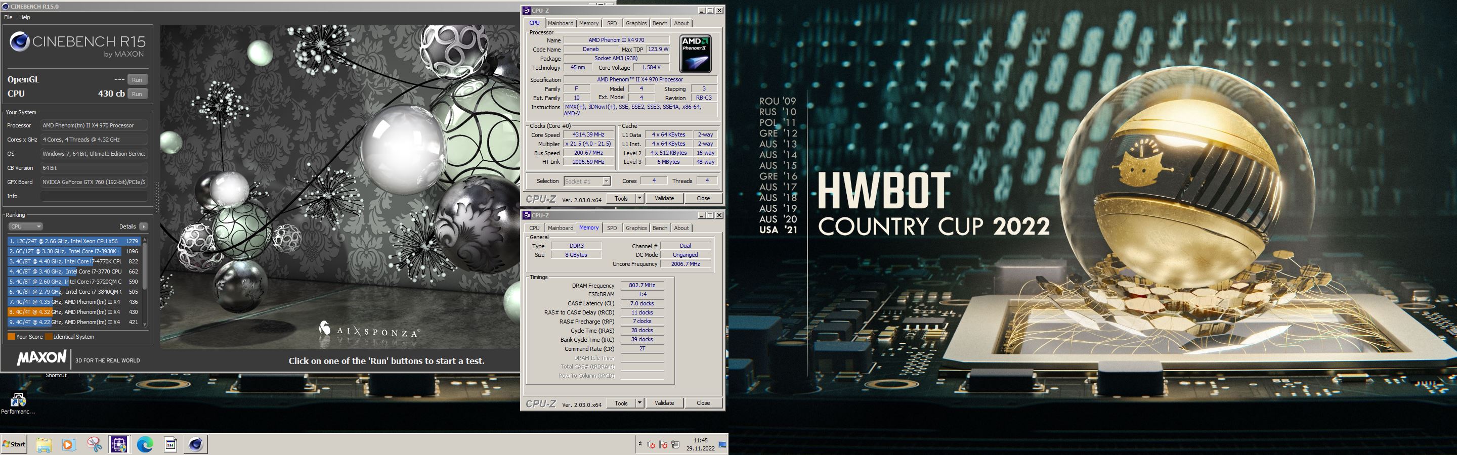Image resolution: width=1457 pixels, height=455 pixels.
Task: Open the CPU ranking type dropdown
Action: click(25, 226)
